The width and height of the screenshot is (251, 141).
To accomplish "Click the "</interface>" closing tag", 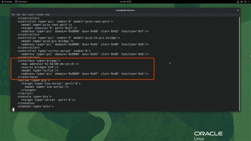I will [x=28, y=77].
